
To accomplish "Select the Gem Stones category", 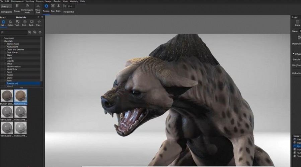I will click(x=12, y=52).
